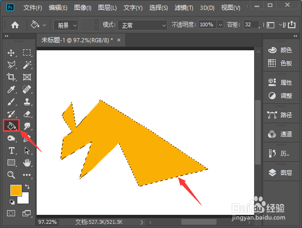Select the Eraser tool
Viewport: 302px width, 228px height.
27,114
